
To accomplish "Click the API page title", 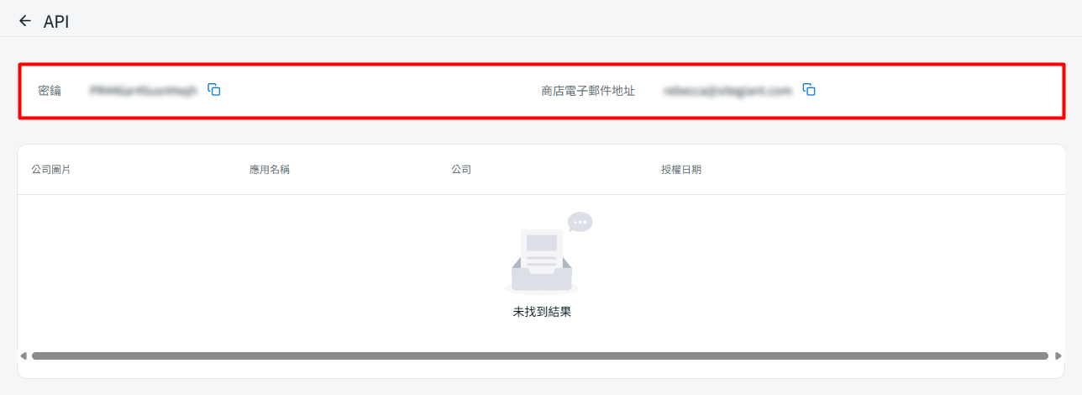I will [56, 22].
